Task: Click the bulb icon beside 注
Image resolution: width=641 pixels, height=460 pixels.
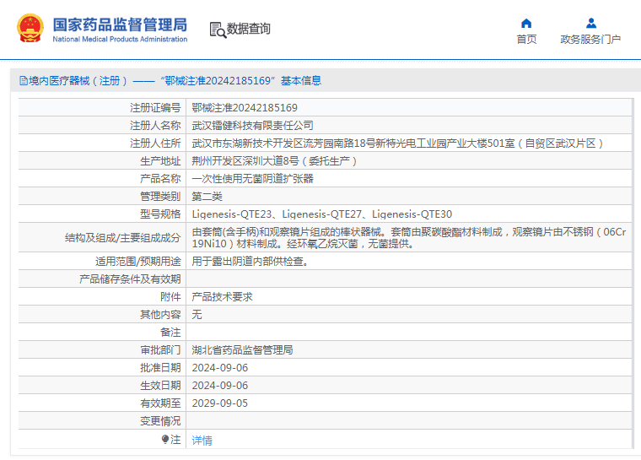Action: point(164,440)
